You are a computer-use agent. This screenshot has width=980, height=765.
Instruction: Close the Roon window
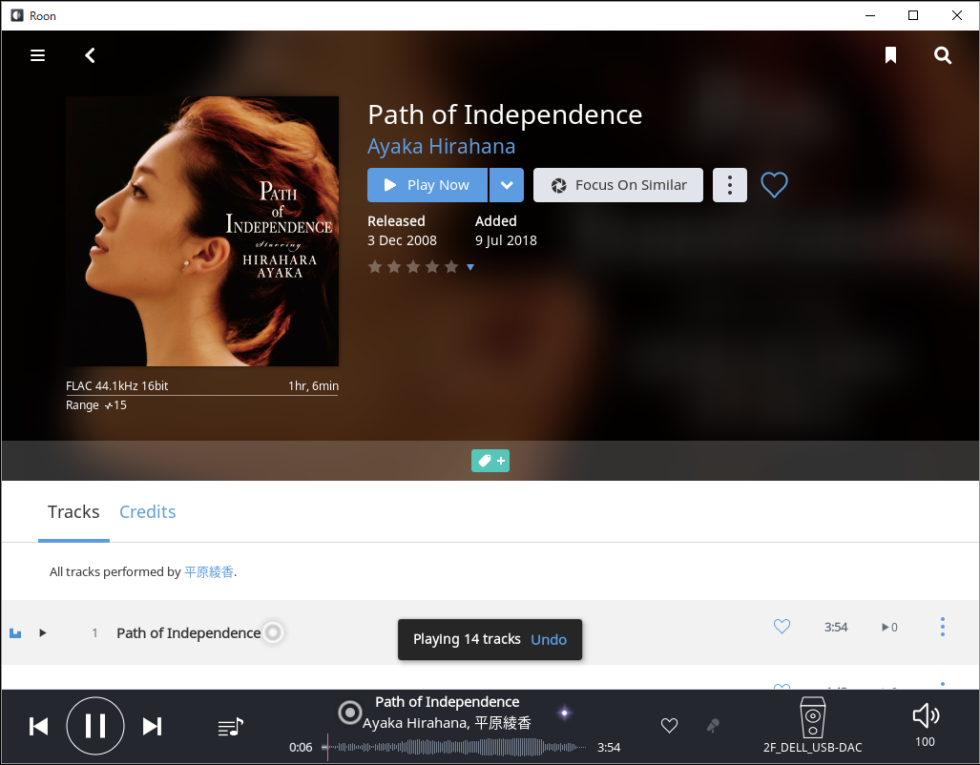tap(957, 15)
